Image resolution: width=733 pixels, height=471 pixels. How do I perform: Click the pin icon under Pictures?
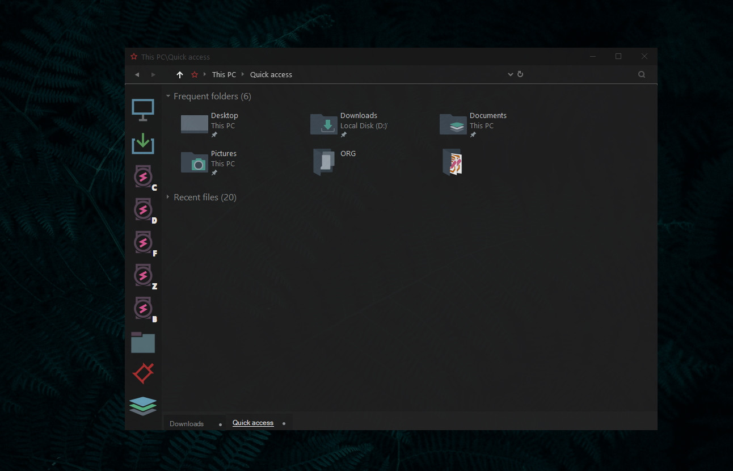point(214,173)
